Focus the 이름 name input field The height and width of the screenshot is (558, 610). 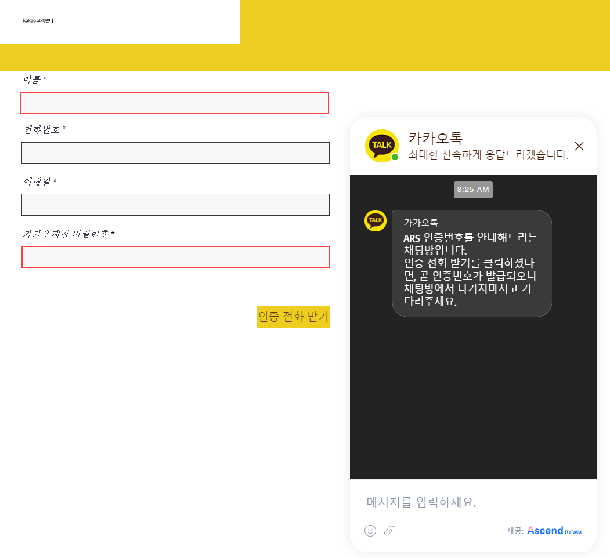coord(175,103)
